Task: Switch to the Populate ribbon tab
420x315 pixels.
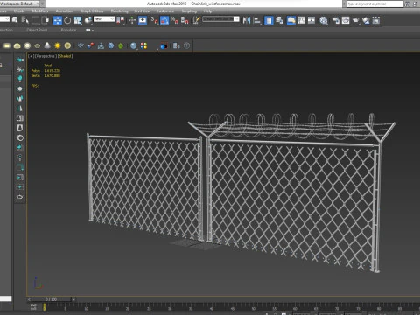Action: (x=68, y=30)
